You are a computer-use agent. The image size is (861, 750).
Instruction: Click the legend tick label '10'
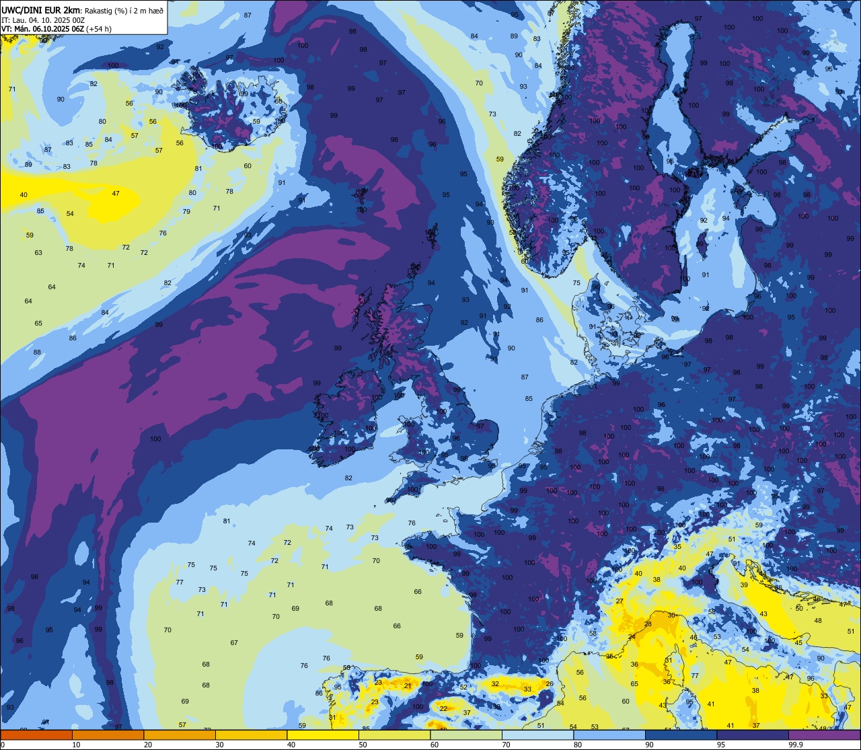(76, 745)
